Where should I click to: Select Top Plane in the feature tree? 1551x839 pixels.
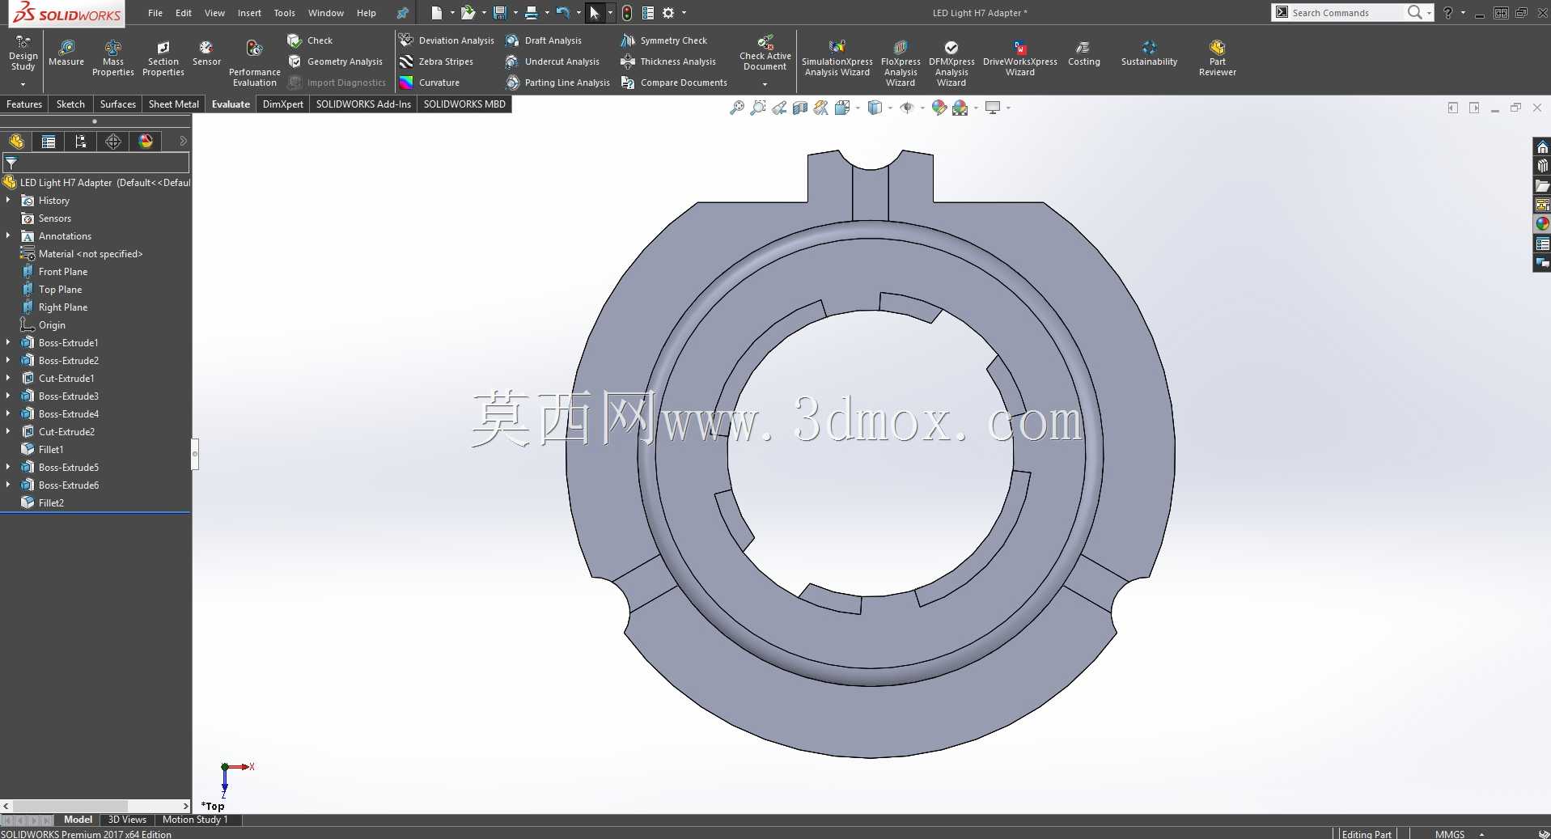[60, 289]
